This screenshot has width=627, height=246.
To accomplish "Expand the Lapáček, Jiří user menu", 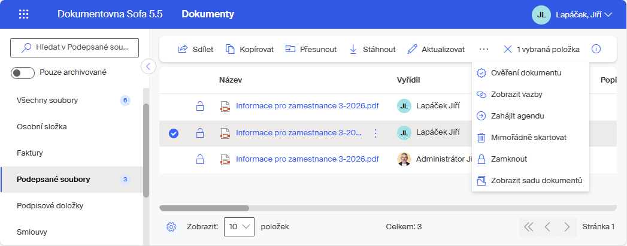I will [x=584, y=15].
